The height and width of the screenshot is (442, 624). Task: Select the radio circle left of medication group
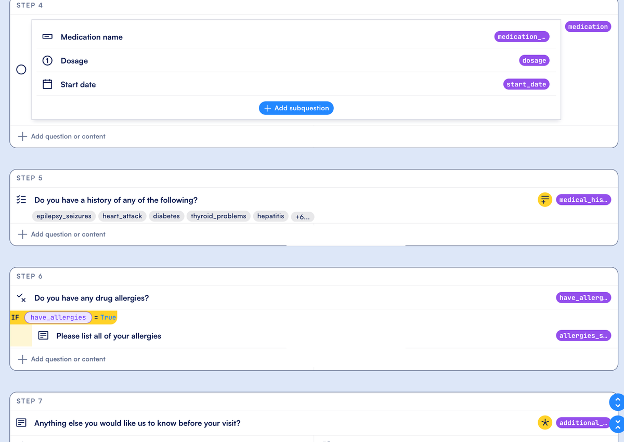[x=21, y=70]
